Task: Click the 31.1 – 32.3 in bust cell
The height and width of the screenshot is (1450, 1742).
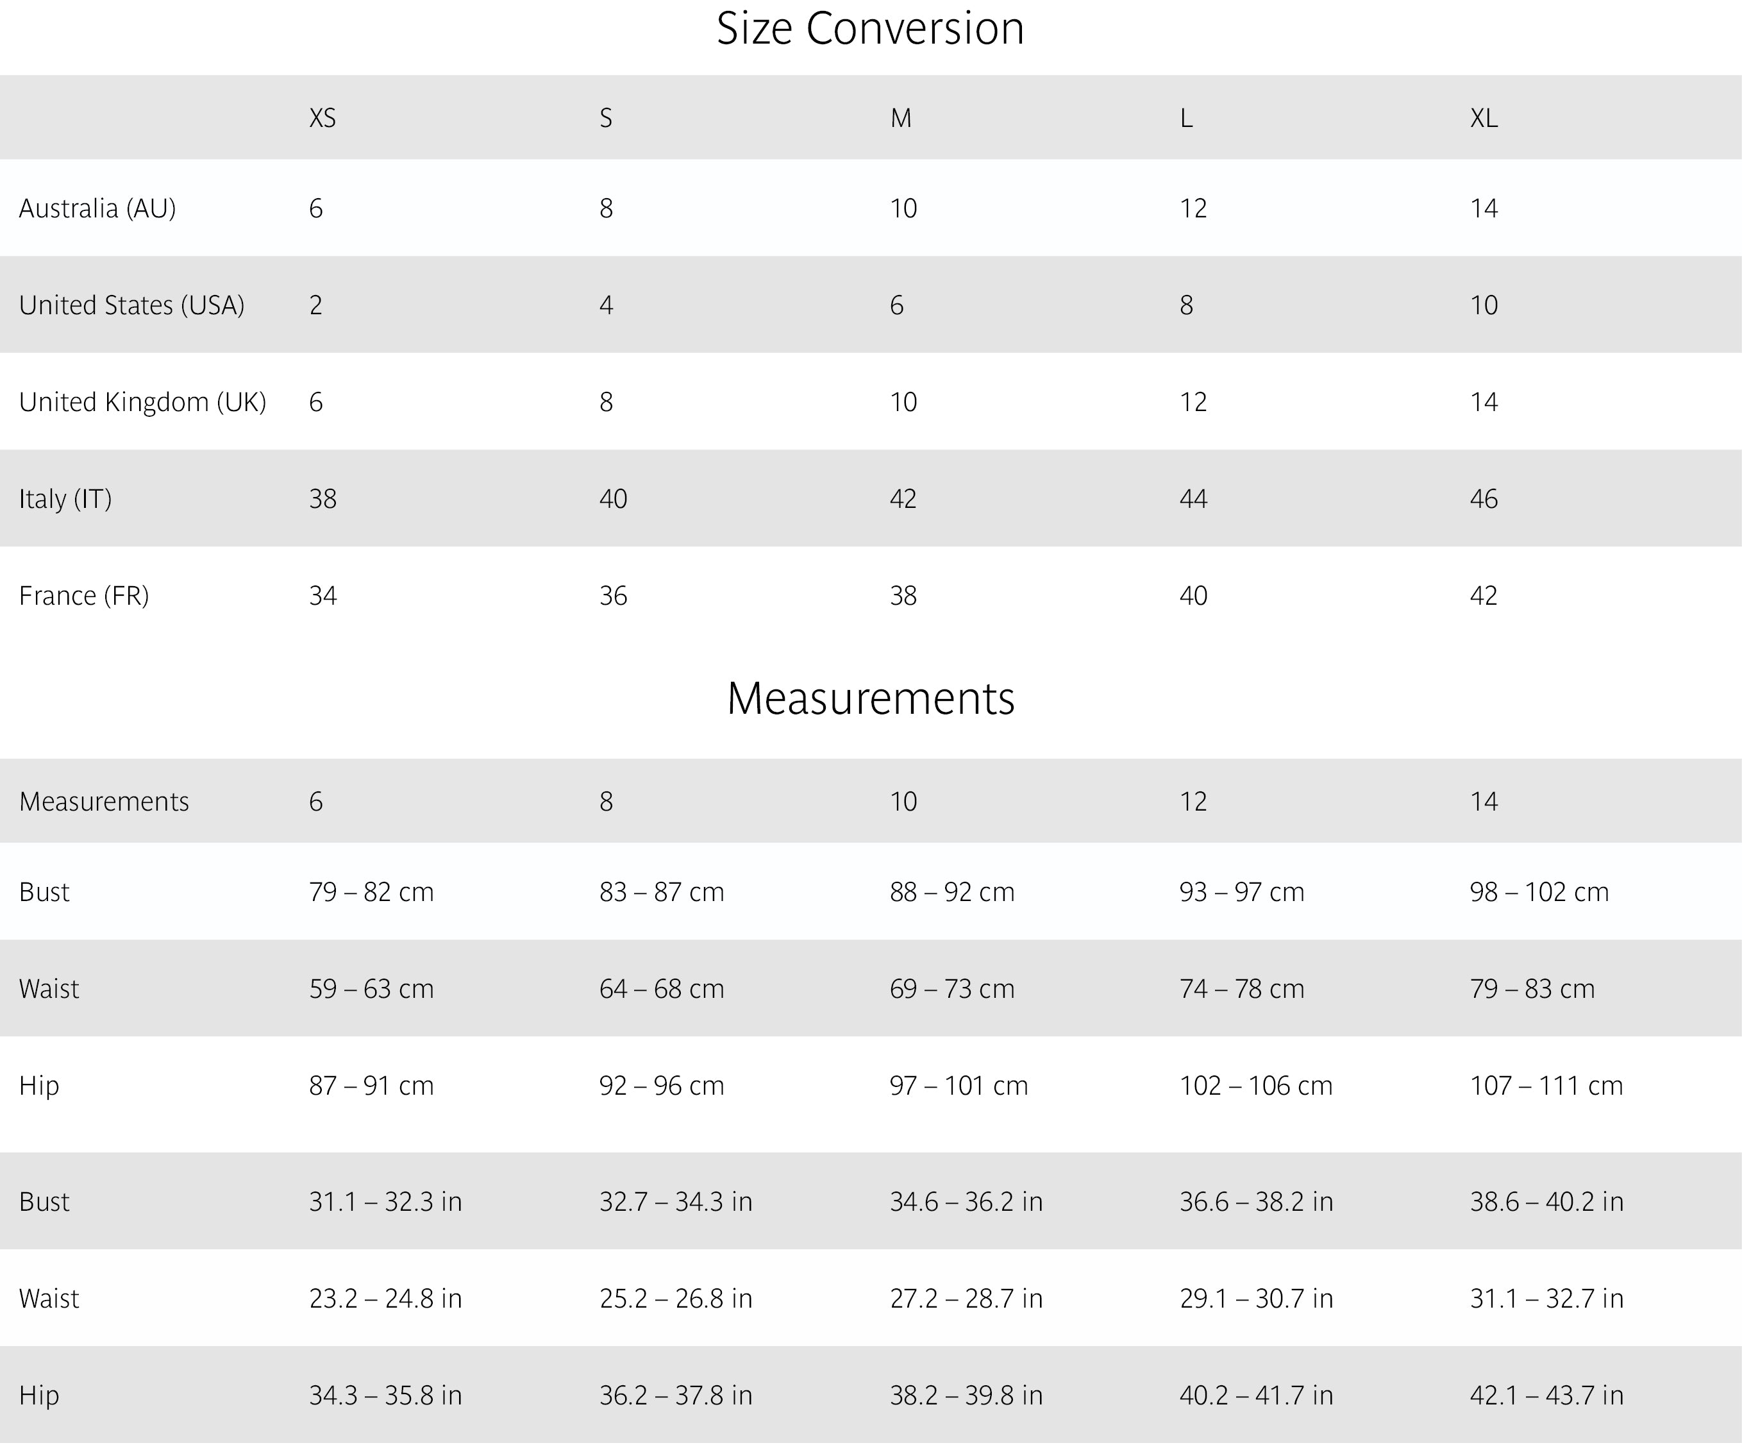Action: tap(385, 1202)
